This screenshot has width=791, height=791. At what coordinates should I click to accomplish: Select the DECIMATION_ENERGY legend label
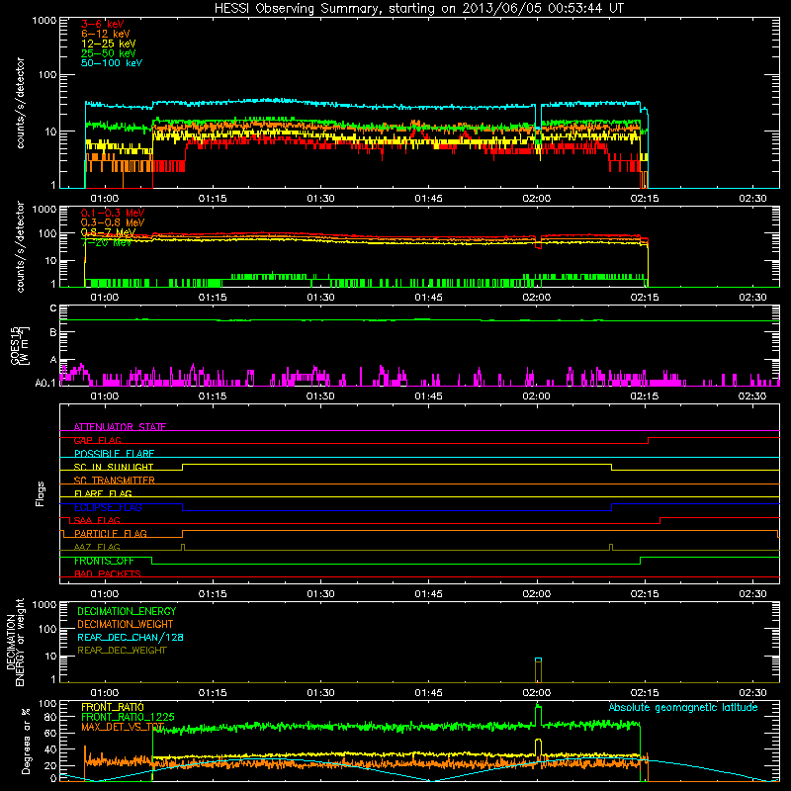[127, 611]
